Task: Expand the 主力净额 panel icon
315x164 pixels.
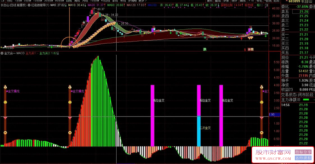Action: coord(299,100)
